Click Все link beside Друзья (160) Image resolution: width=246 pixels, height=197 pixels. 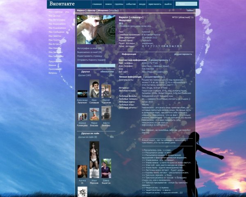tap(112, 76)
